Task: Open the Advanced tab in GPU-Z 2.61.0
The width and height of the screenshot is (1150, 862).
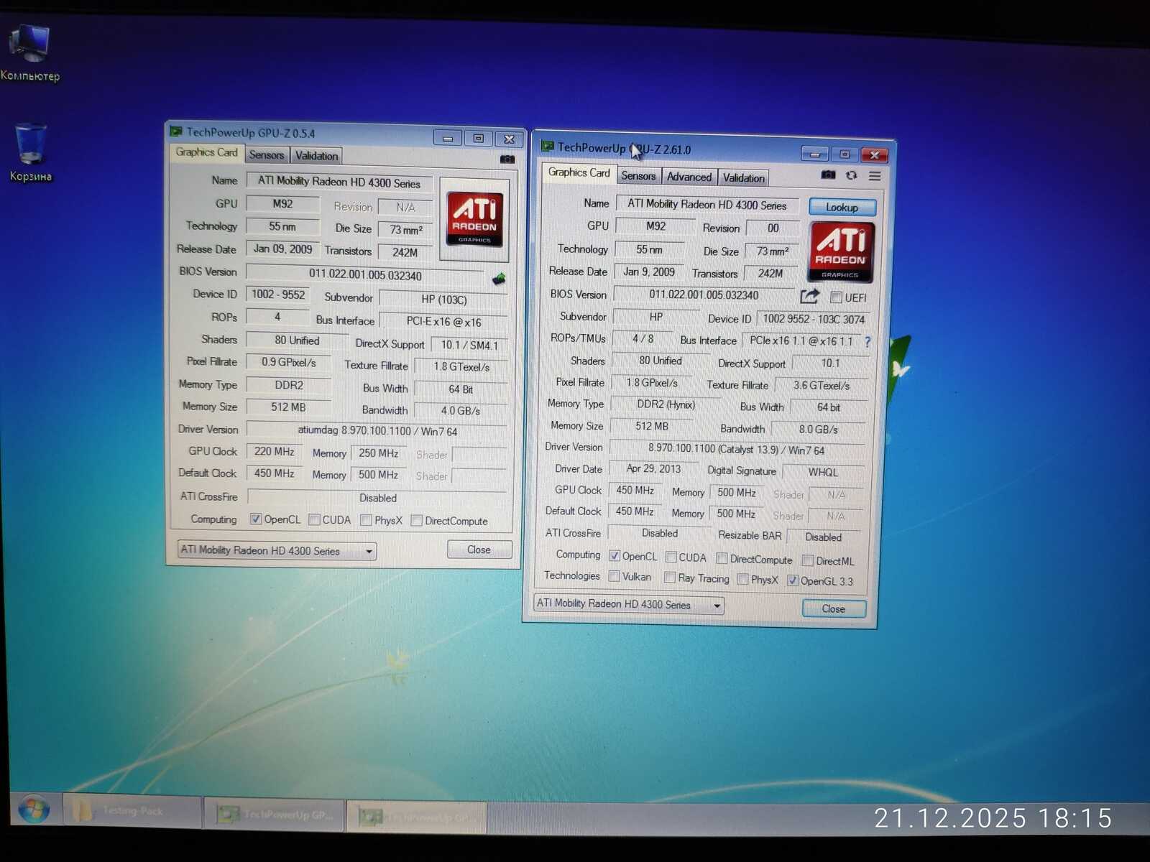Action: point(689,177)
